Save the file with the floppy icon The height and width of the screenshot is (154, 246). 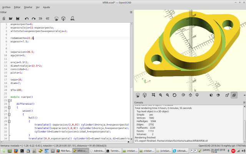pyautogui.click(x=18, y=18)
